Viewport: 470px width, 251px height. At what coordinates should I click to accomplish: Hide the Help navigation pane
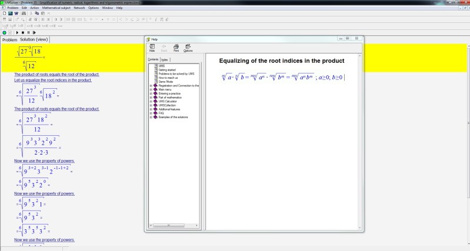152,48
